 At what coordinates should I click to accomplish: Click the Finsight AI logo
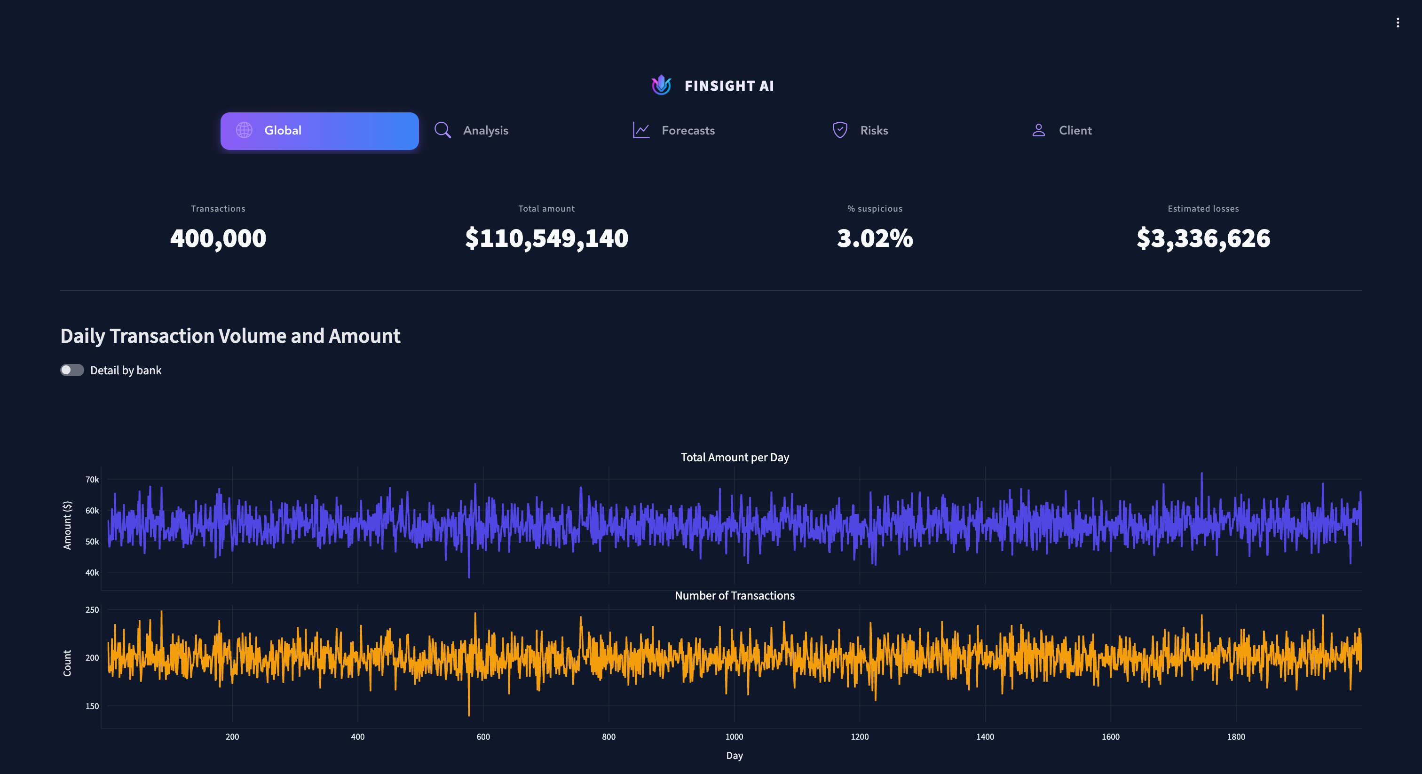pos(660,85)
